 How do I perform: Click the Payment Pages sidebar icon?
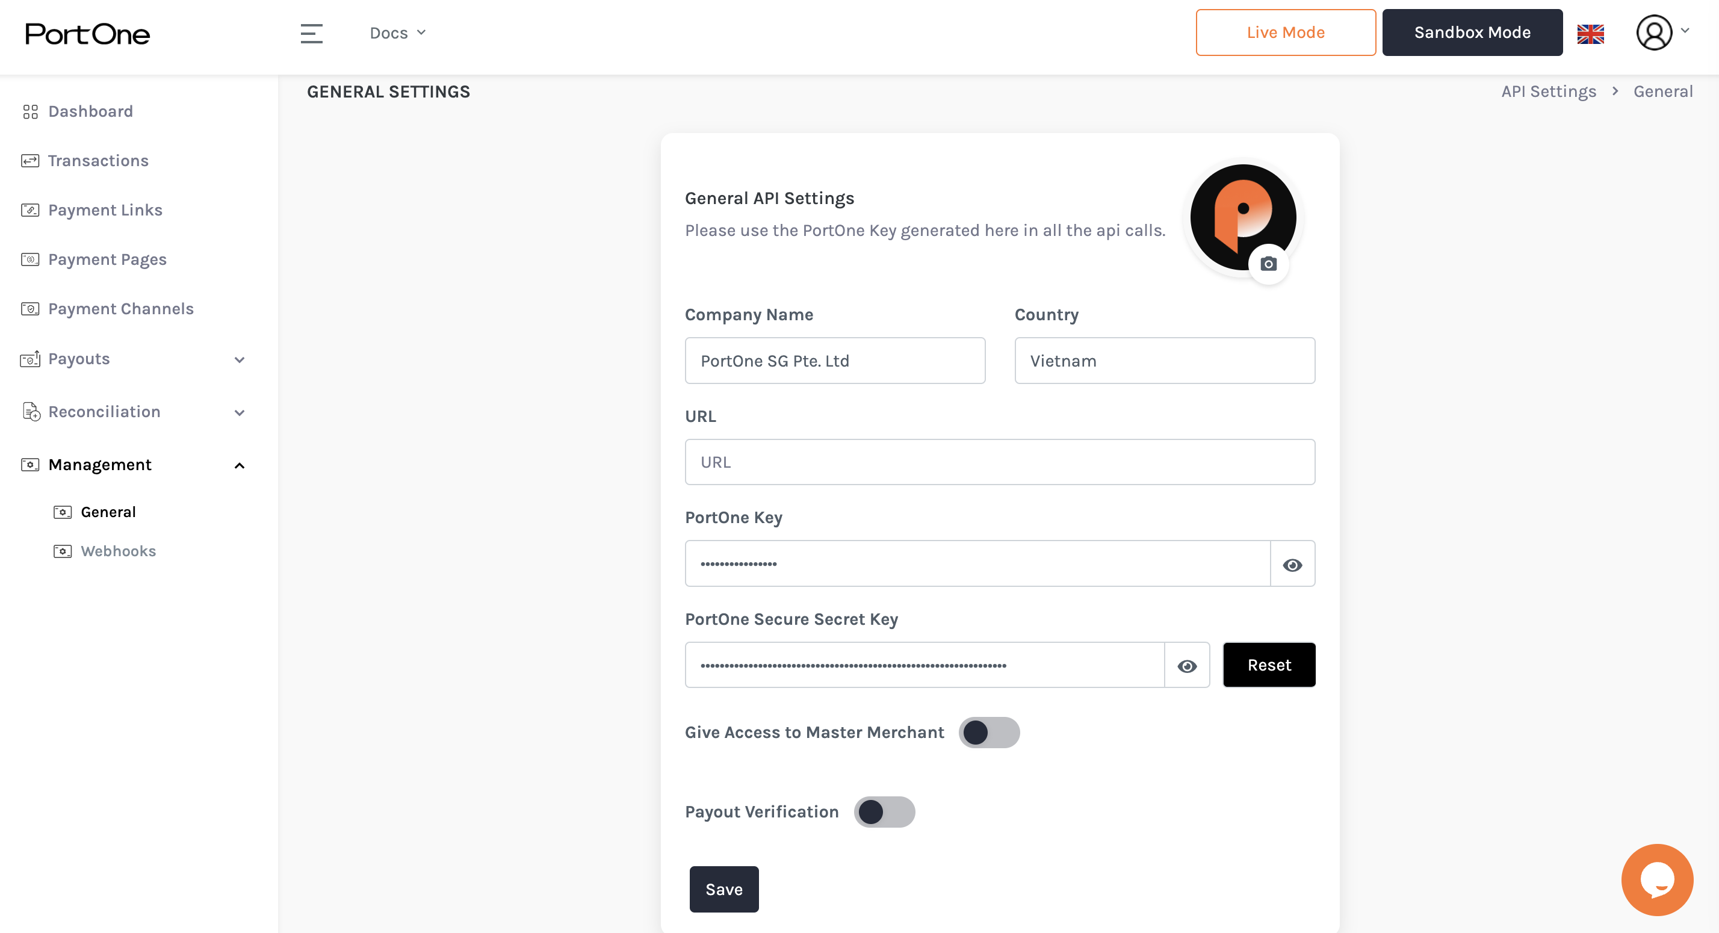tap(30, 259)
